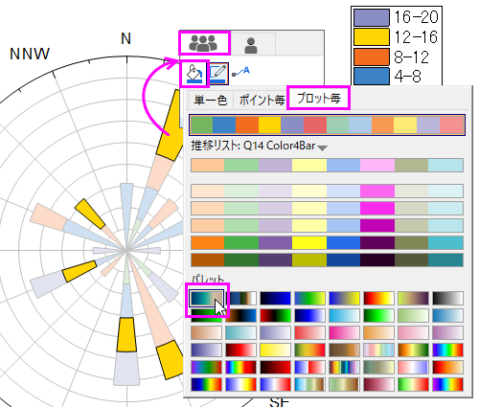The height and width of the screenshot is (407, 479).
Task: Select the black-to-white grayscale palette
Action: tap(447, 298)
